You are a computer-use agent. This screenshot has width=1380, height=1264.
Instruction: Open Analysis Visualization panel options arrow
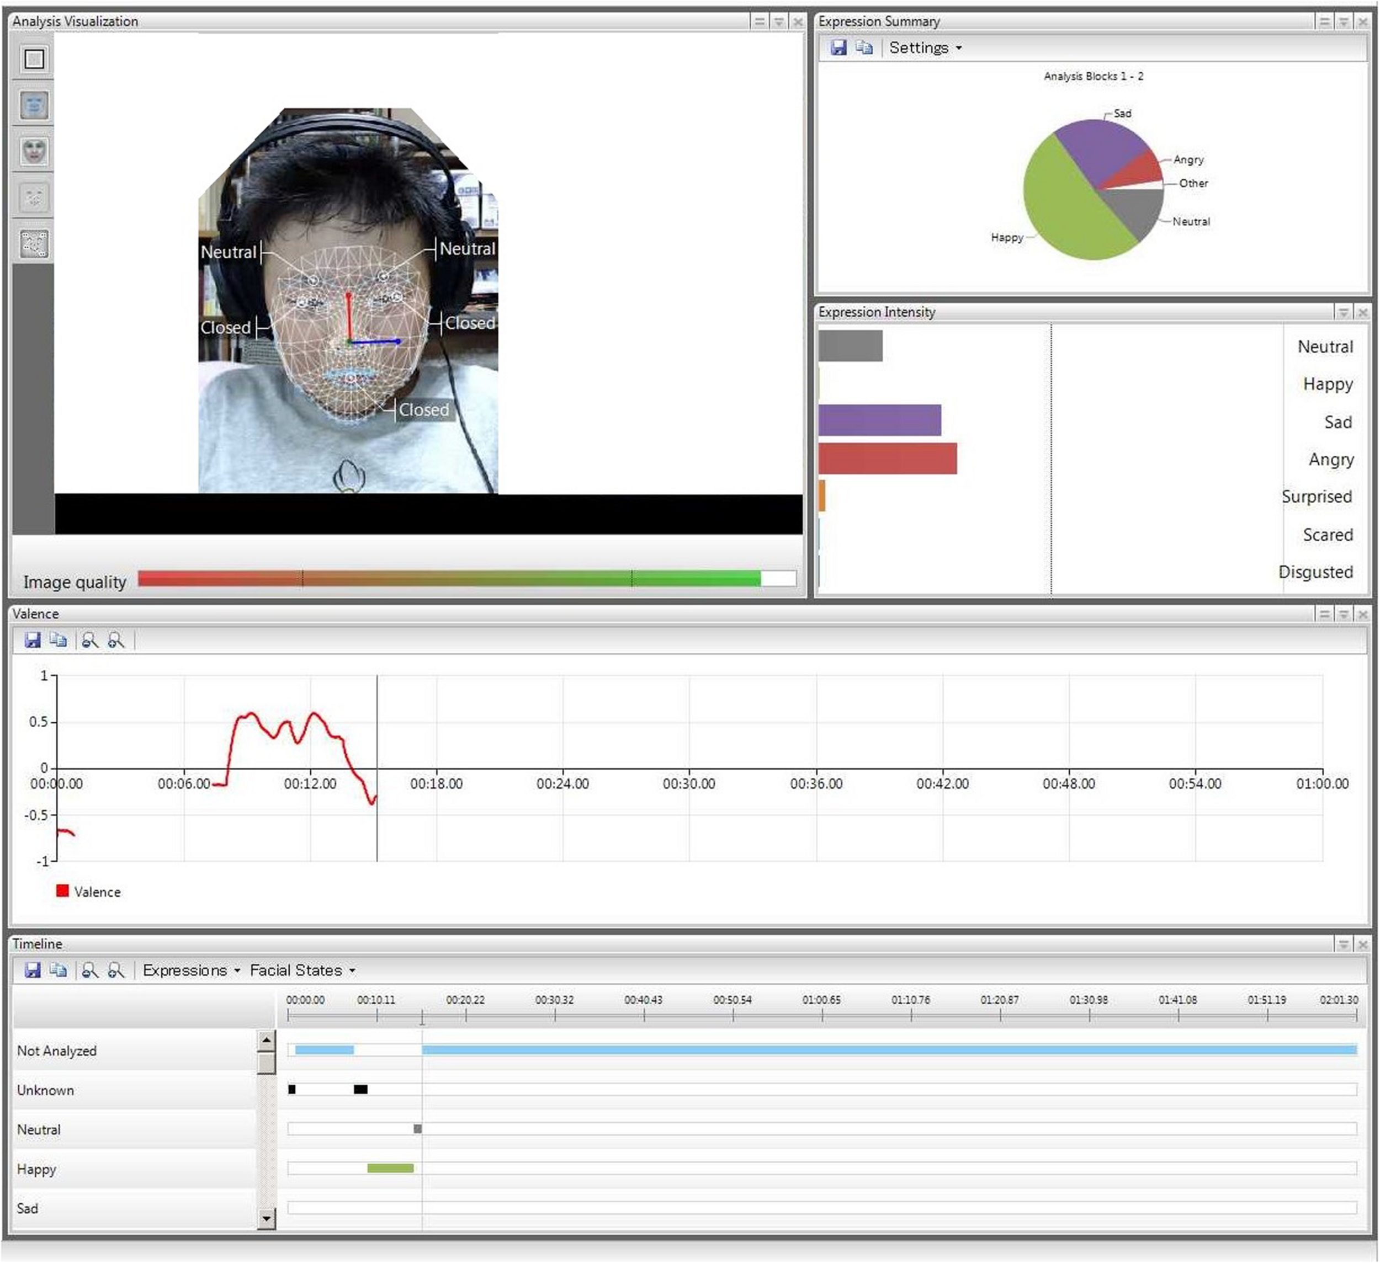click(778, 22)
